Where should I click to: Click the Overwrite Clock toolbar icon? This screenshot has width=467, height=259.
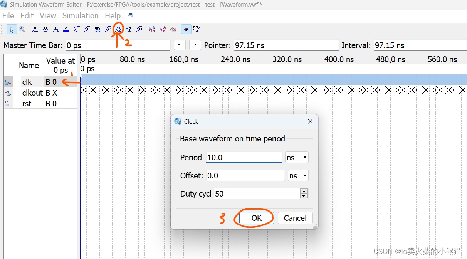pos(119,29)
